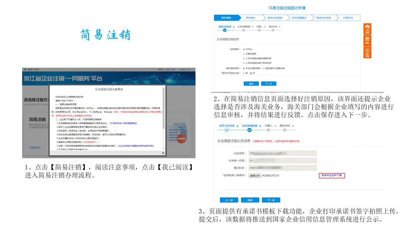
Task: Click the 承诺书生成并下载 link
Action: point(331,176)
